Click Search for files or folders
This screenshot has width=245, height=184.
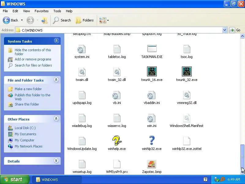tap(33, 65)
